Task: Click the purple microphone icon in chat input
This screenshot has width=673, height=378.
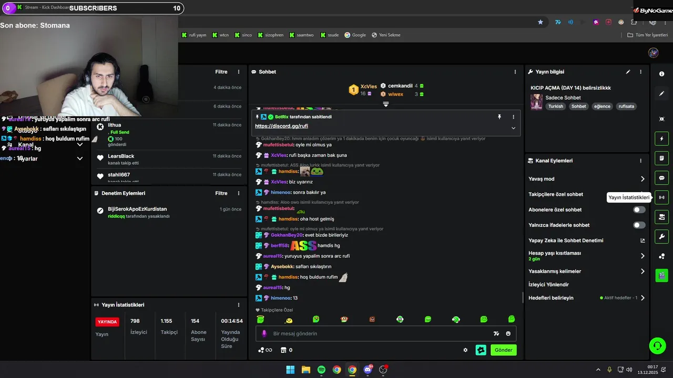Action: [264, 333]
